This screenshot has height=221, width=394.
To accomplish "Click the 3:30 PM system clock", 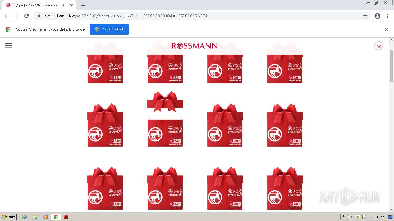I will 378,217.
